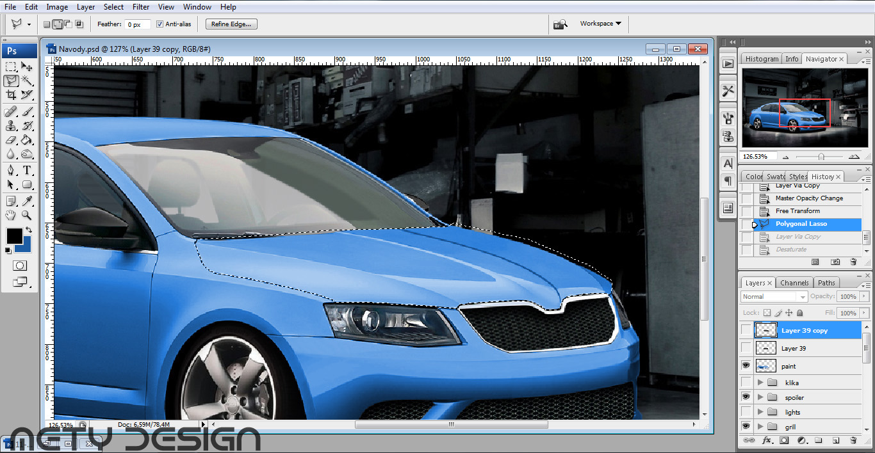Screen dimensions: 875x453
Task: Select the Eraser tool
Action: (x=11, y=140)
